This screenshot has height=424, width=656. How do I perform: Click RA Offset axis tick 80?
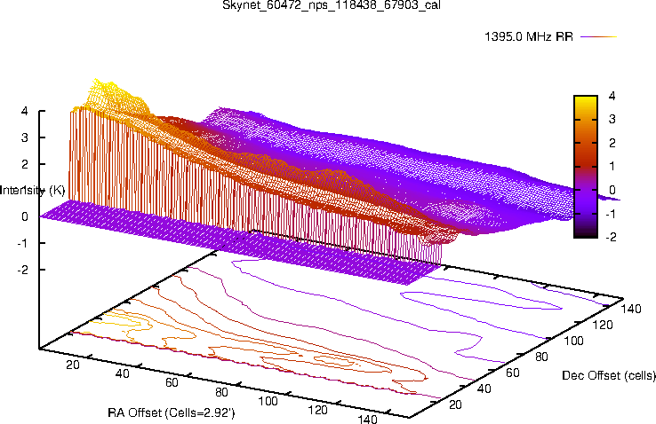(x=221, y=392)
